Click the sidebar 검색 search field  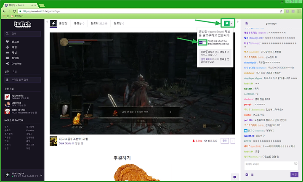click(23, 34)
